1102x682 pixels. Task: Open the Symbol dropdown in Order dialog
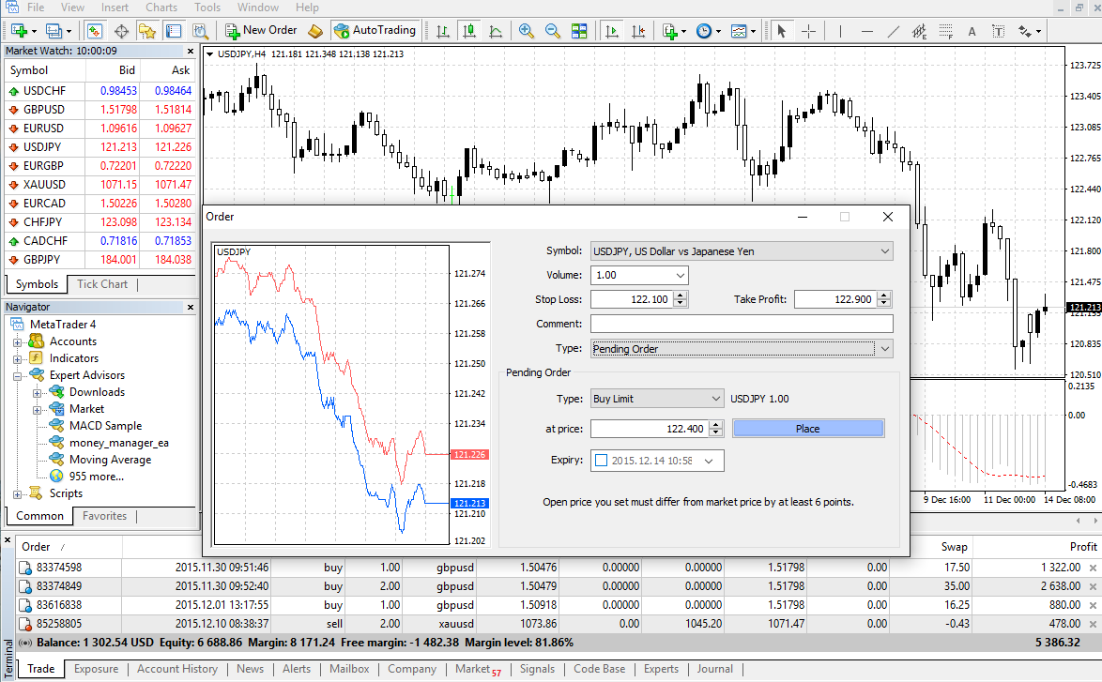pyautogui.click(x=884, y=251)
